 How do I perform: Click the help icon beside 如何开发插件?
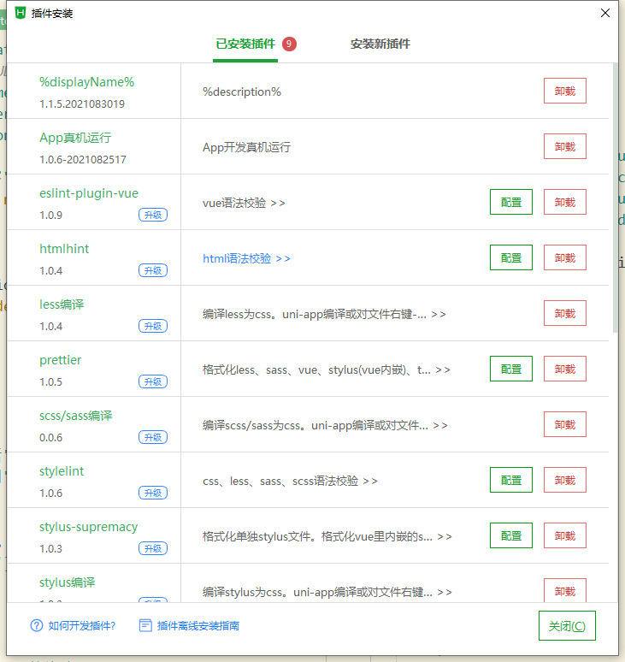point(37,625)
